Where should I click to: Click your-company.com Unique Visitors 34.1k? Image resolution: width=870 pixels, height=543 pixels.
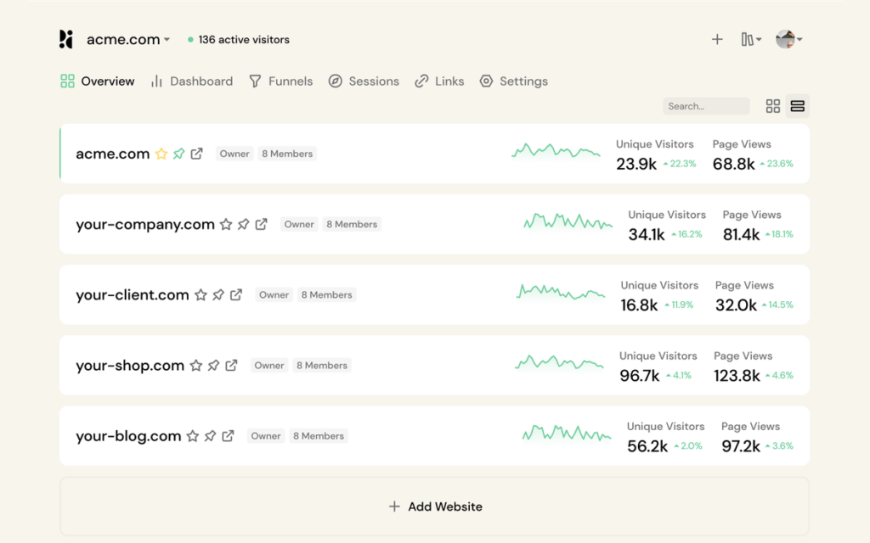click(647, 234)
